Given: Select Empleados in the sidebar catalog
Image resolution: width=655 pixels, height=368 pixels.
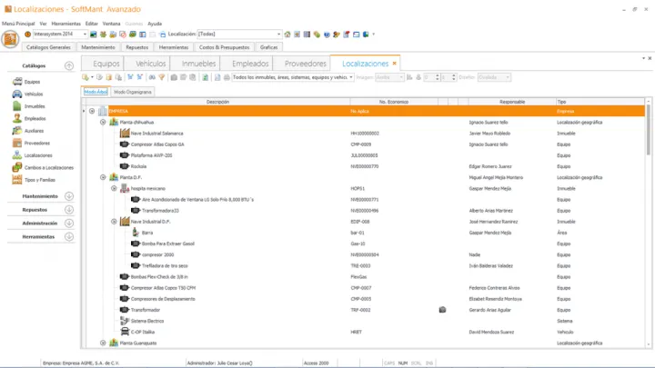Looking at the screenshot, I should coord(35,118).
